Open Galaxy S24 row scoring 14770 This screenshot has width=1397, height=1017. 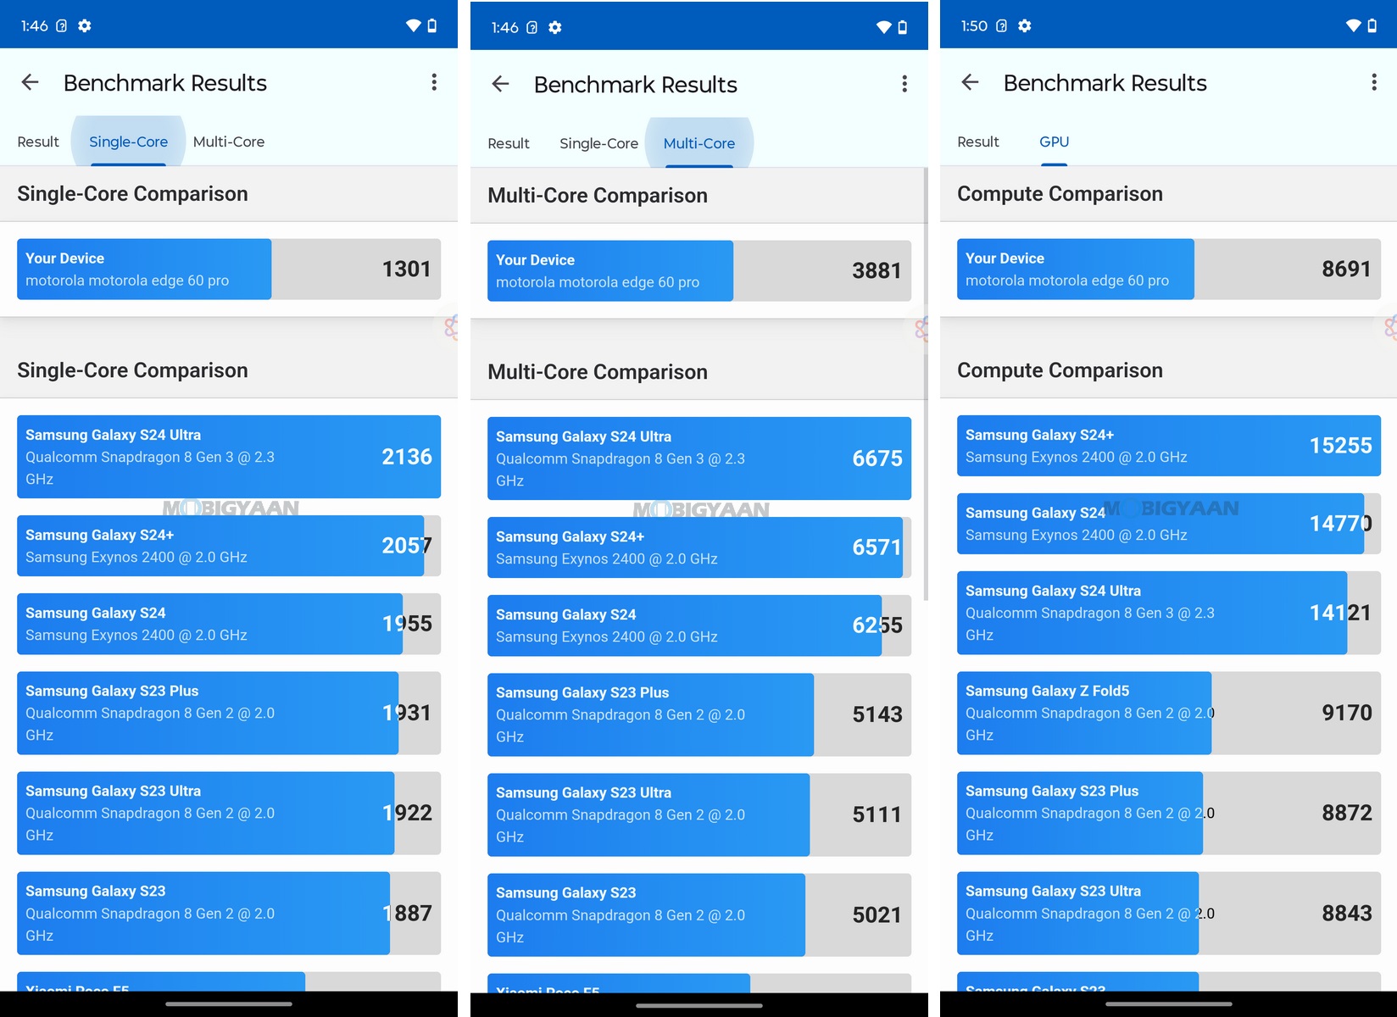(1169, 524)
